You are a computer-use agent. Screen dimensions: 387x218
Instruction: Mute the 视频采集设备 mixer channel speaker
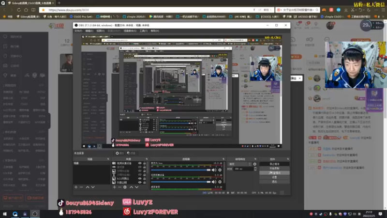(214, 182)
